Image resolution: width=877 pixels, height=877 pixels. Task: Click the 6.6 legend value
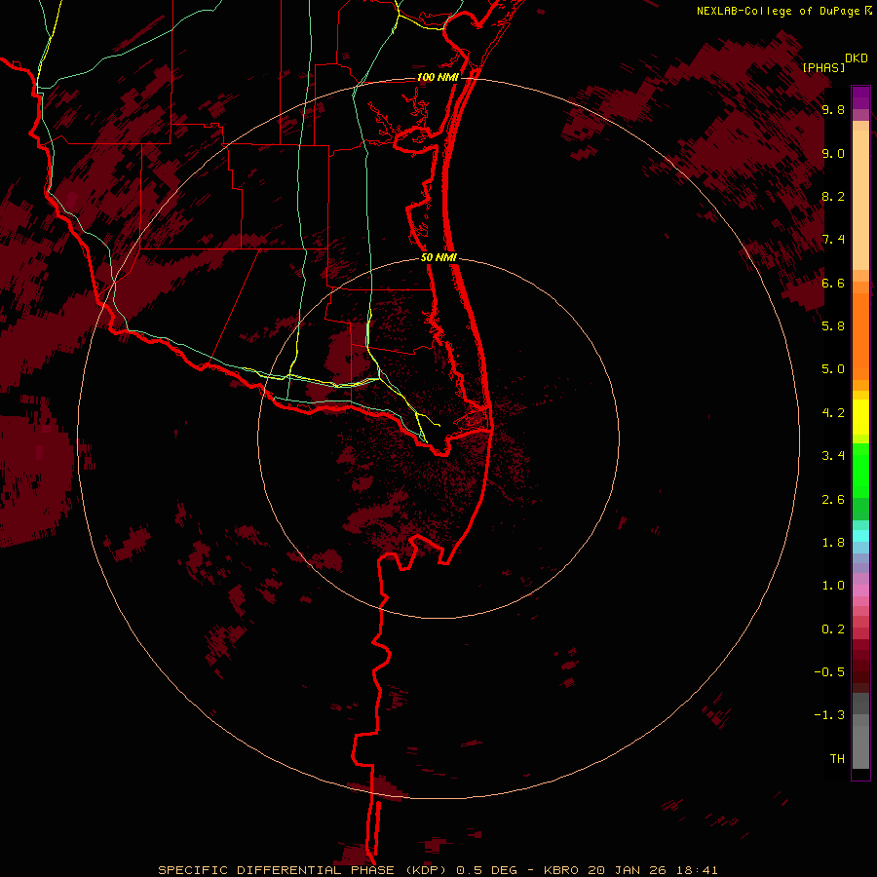pos(833,283)
